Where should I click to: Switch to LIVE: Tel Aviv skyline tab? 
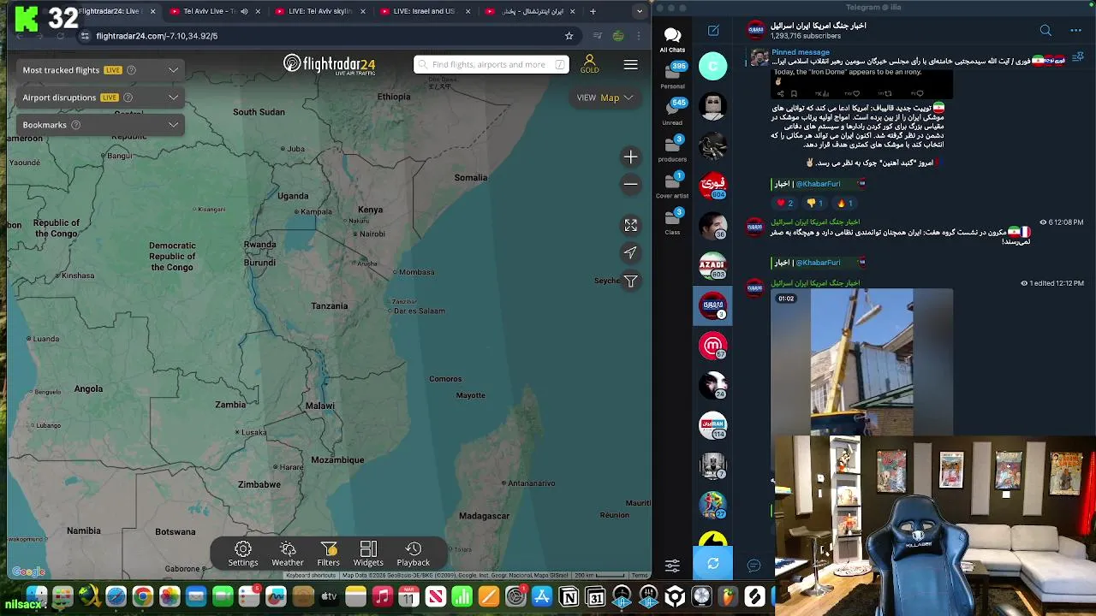[x=320, y=11]
